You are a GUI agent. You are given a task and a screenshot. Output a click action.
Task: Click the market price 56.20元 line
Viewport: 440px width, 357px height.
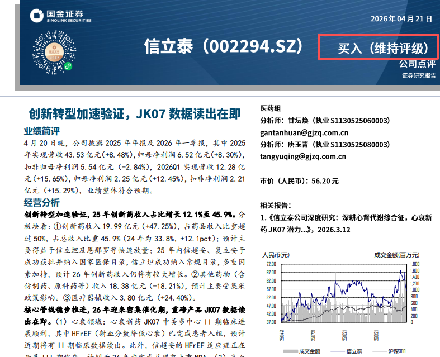pyautogui.click(x=300, y=181)
